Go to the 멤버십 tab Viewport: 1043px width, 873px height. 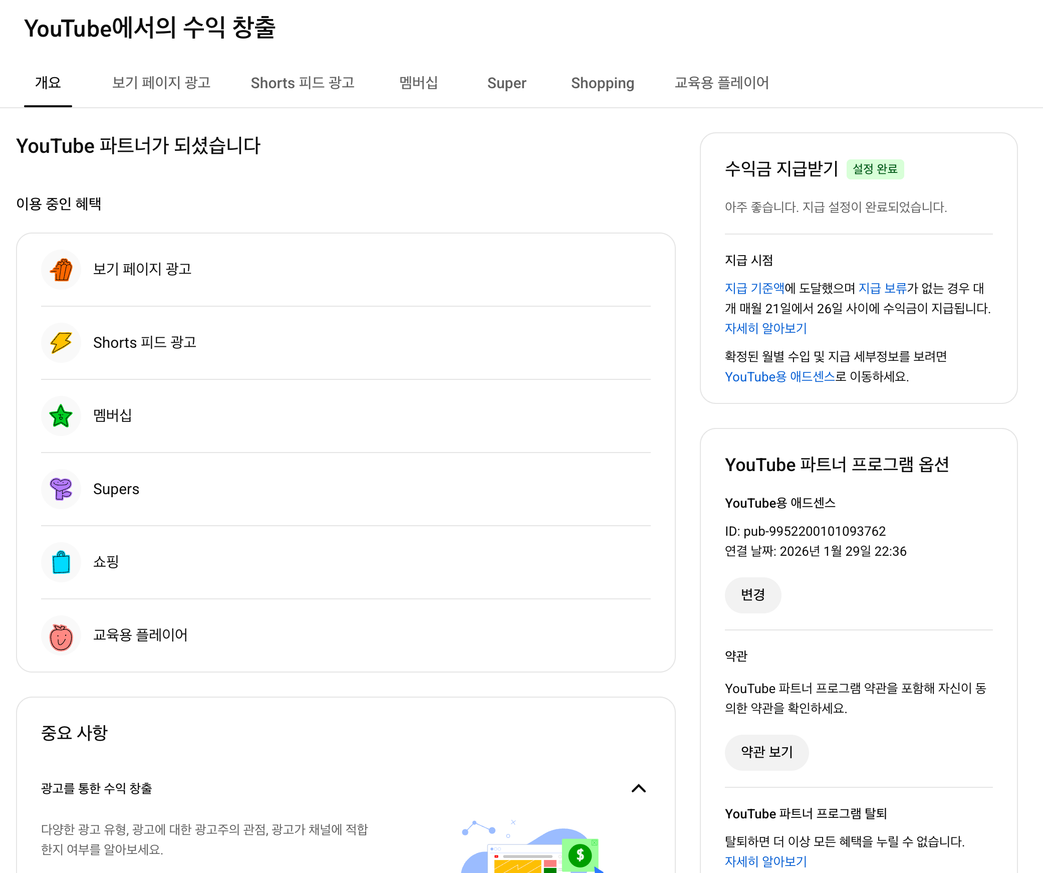[418, 83]
